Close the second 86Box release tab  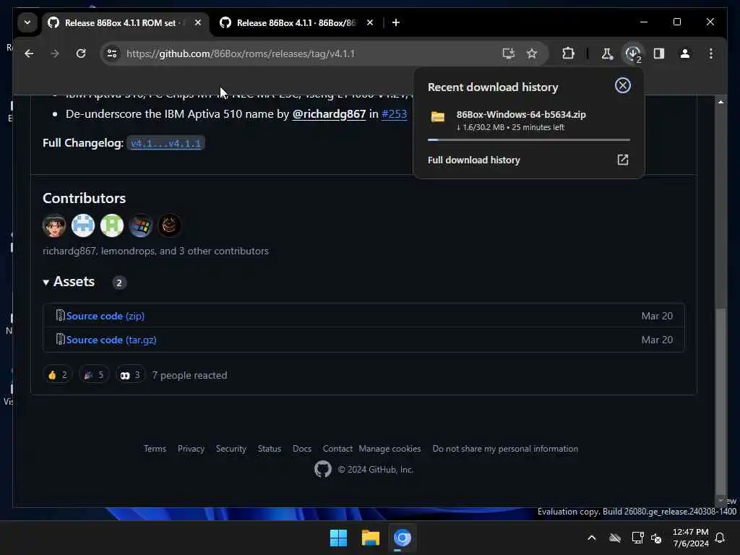pos(370,22)
